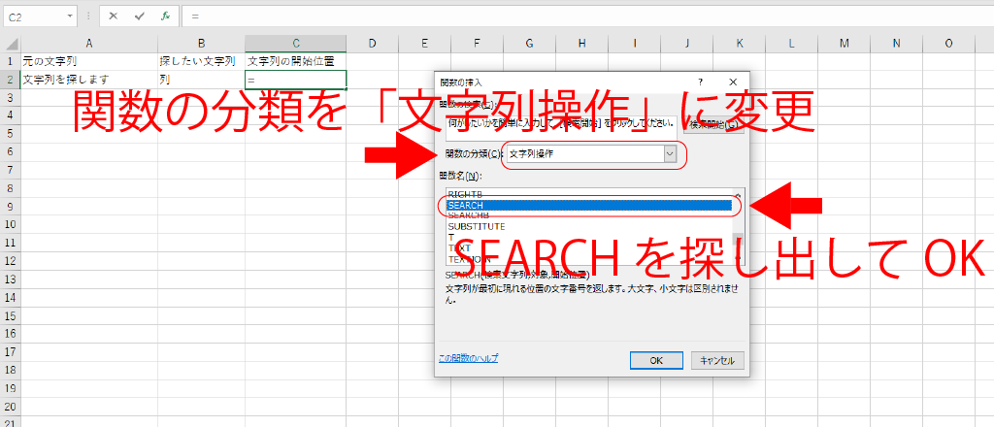Open the この関数のヘルプ link

click(468, 358)
